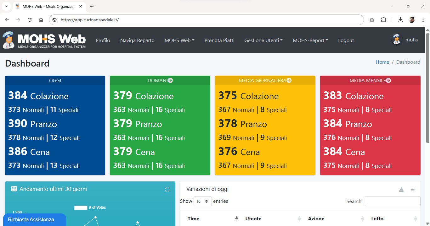Go to Prenota Piatti page
This screenshot has height=226, width=430.
tap(219, 40)
